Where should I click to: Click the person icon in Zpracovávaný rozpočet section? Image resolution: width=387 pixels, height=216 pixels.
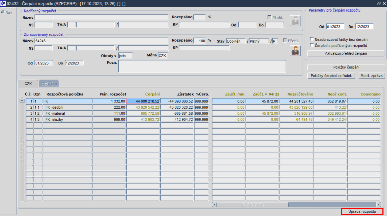point(295,51)
